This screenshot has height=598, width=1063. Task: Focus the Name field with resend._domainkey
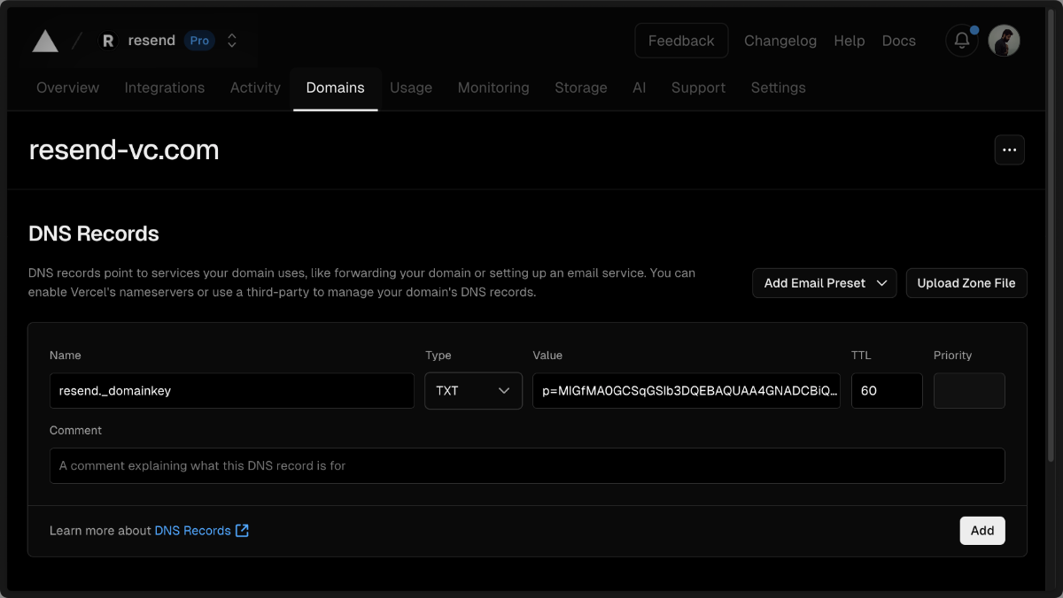click(232, 390)
